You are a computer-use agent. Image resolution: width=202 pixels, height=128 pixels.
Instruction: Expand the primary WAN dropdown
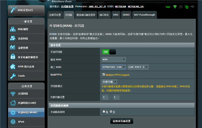[x=114, y=59]
